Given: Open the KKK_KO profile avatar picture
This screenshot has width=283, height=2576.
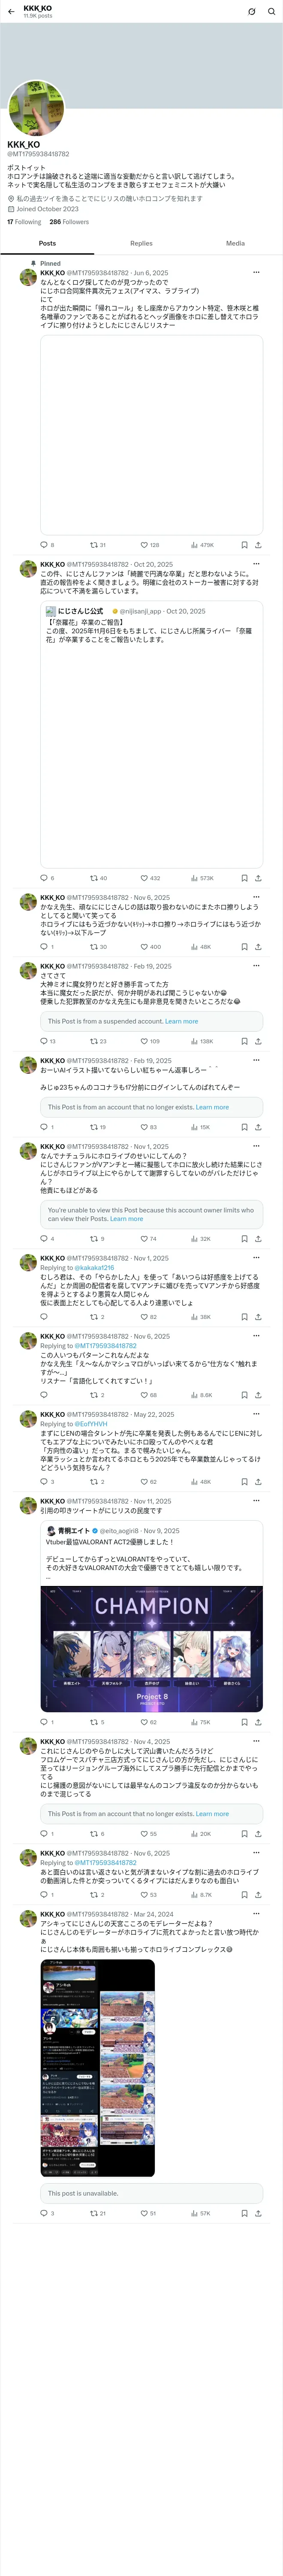Looking at the screenshot, I should tap(36, 108).
